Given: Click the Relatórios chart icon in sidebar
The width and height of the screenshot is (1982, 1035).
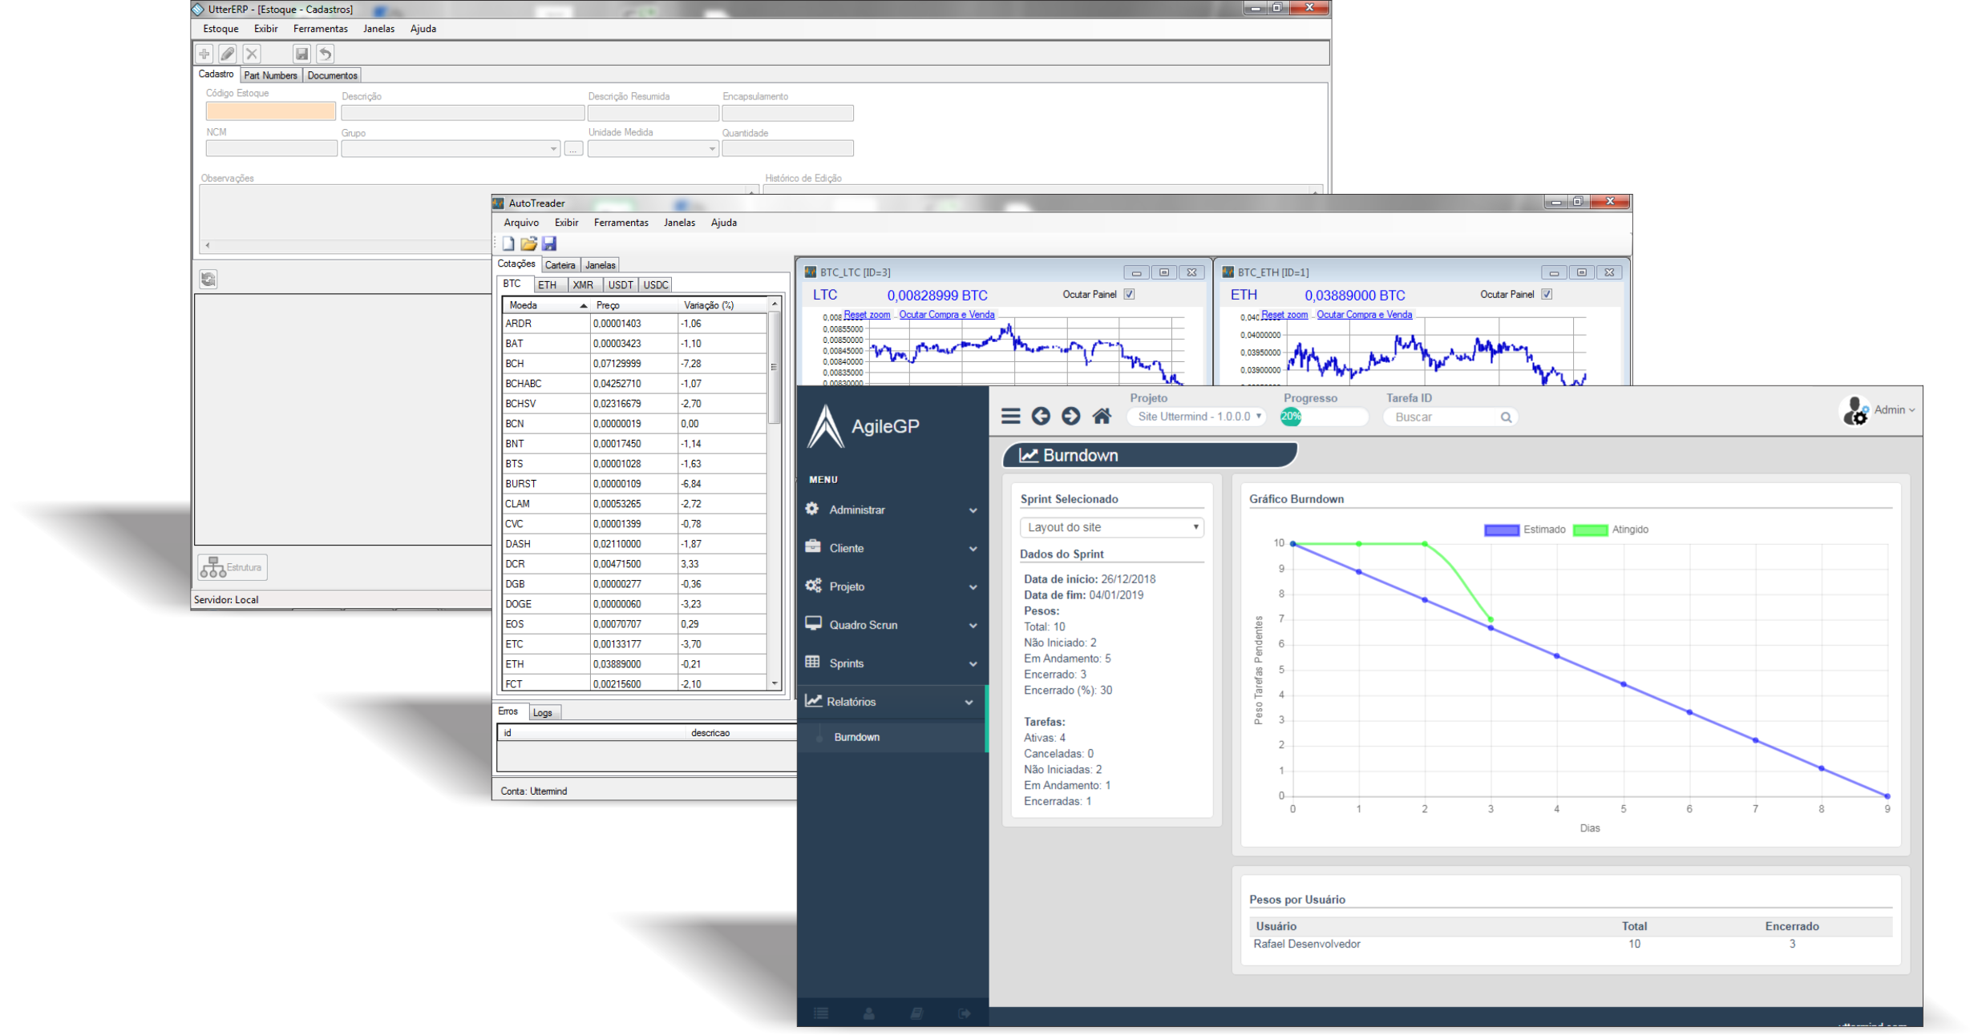Looking at the screenshot, I should 813,700.
